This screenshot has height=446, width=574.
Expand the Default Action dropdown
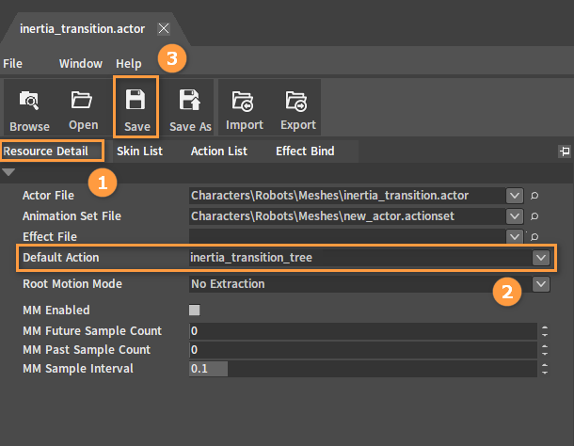(541, 258)
